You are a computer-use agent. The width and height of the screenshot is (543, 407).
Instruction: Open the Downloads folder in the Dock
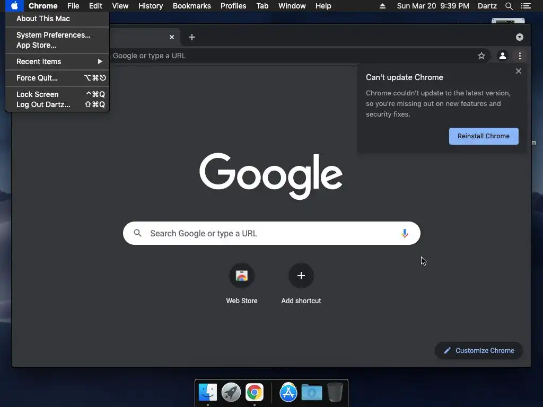(312, 393)
